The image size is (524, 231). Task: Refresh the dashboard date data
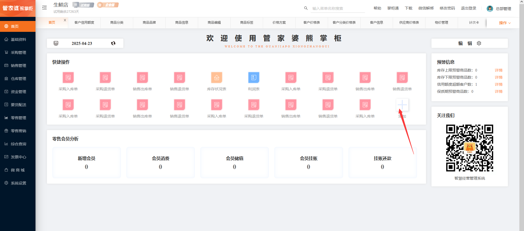point(113,43)
